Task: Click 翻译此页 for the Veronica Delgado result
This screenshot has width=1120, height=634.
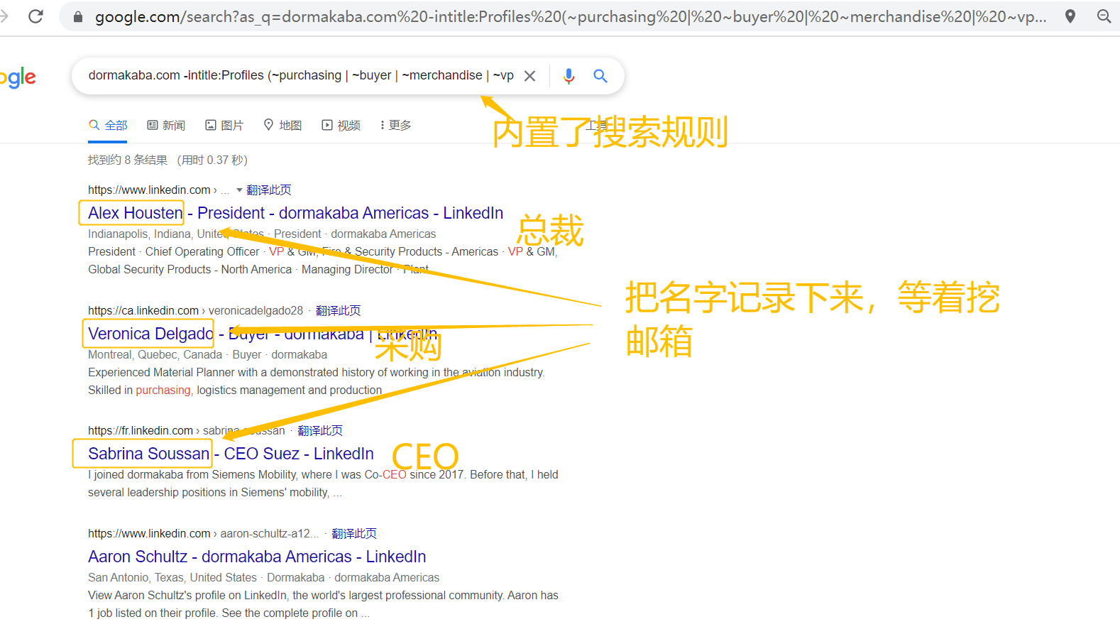Action: click(339, 311)
